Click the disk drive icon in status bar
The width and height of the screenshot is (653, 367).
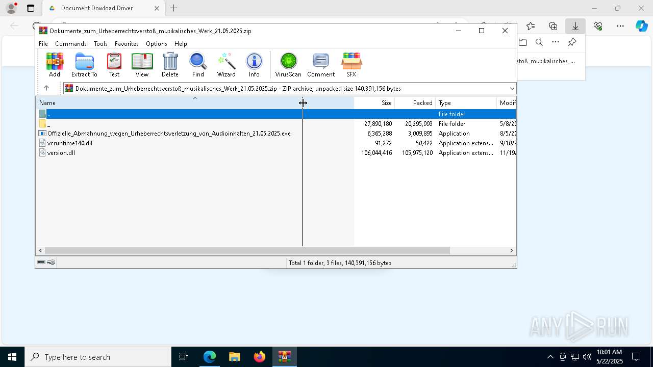click(x=41, y=263)
